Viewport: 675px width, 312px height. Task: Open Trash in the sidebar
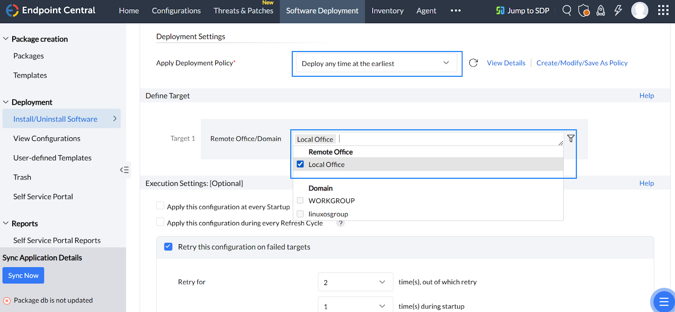point(22,178)
